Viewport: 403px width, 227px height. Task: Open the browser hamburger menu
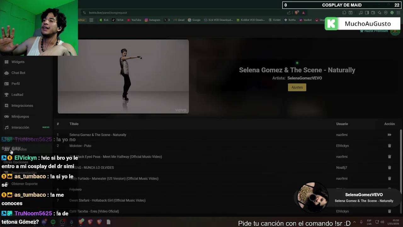[398, 13]
